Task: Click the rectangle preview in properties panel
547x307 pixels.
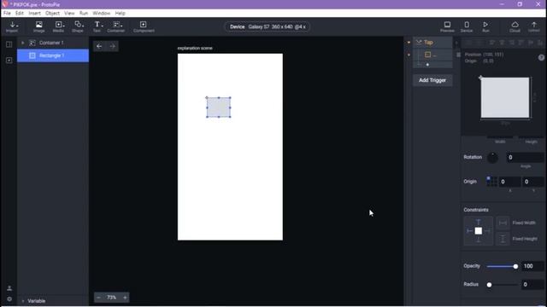Action: (x=505, y=98)
